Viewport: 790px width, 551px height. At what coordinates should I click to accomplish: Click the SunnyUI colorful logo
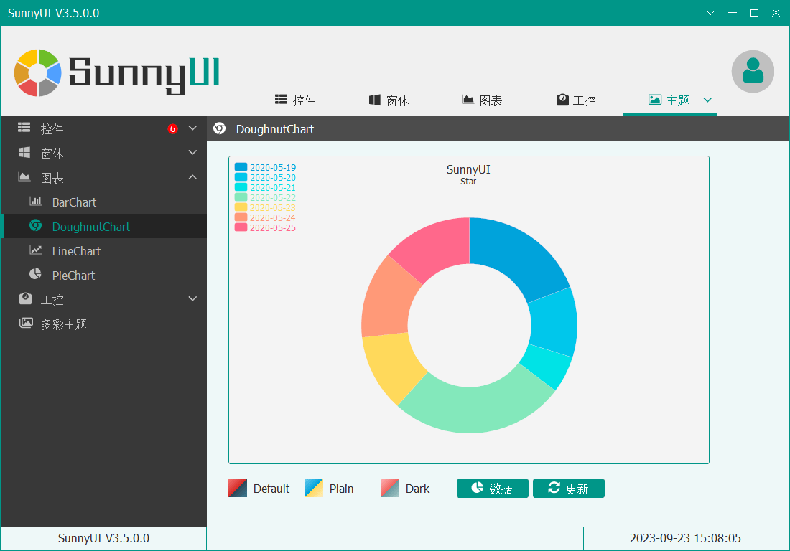38,72
